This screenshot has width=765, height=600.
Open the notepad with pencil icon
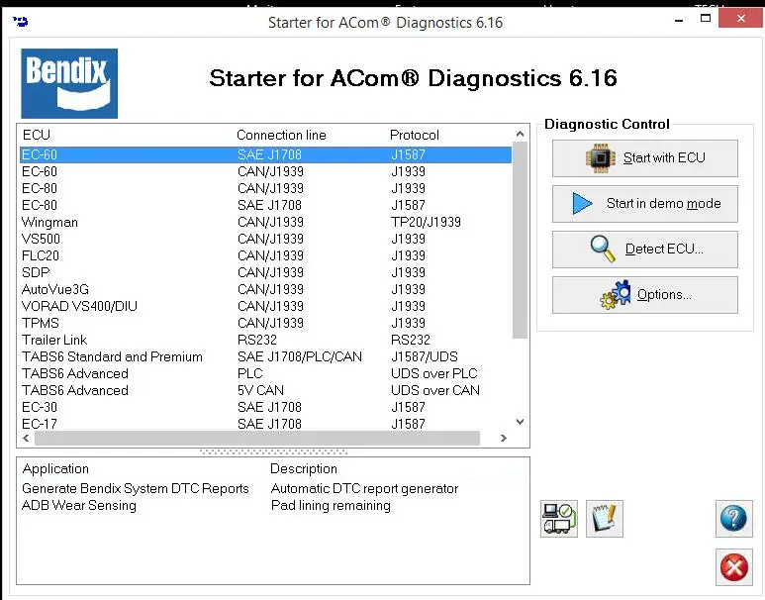pyautogui.click(x=604, y=519)
